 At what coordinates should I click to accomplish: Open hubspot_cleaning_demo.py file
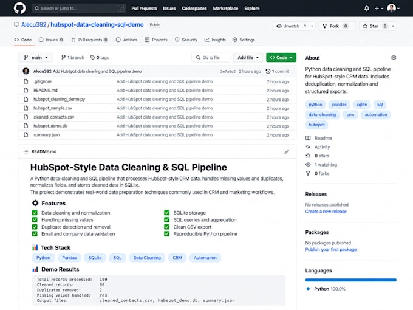coord(60,99)
